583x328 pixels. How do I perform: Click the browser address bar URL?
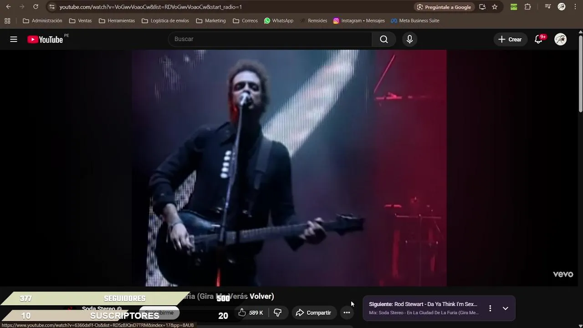(x=150, y=7)
